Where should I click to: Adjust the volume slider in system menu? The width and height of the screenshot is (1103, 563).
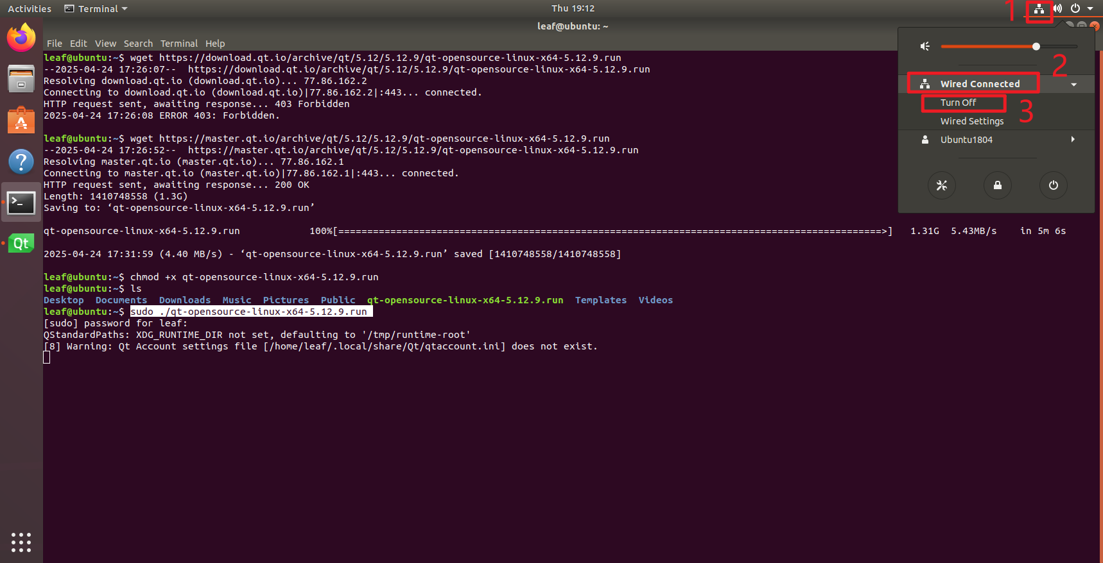point(1009,46)
